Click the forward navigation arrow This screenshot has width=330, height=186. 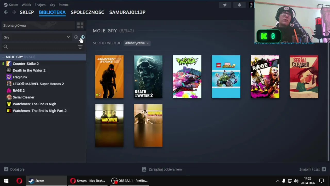[x=14, y=12]
